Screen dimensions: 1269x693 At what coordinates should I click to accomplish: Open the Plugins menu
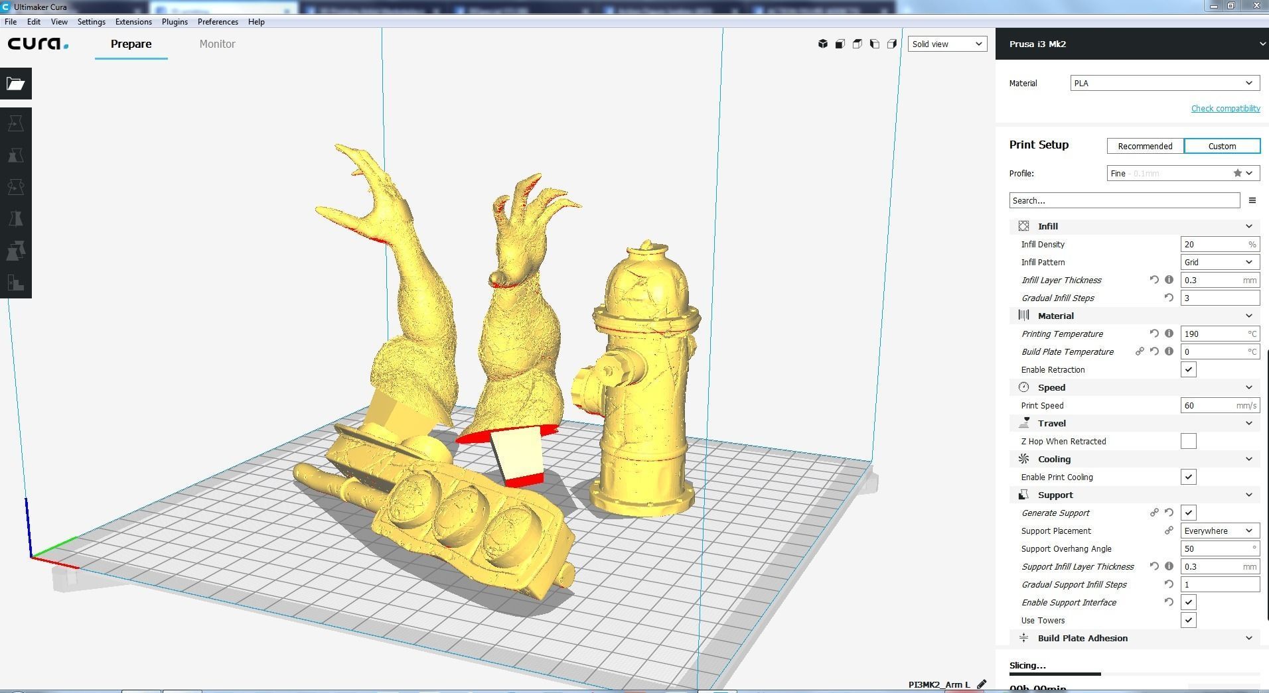(175, 22)
